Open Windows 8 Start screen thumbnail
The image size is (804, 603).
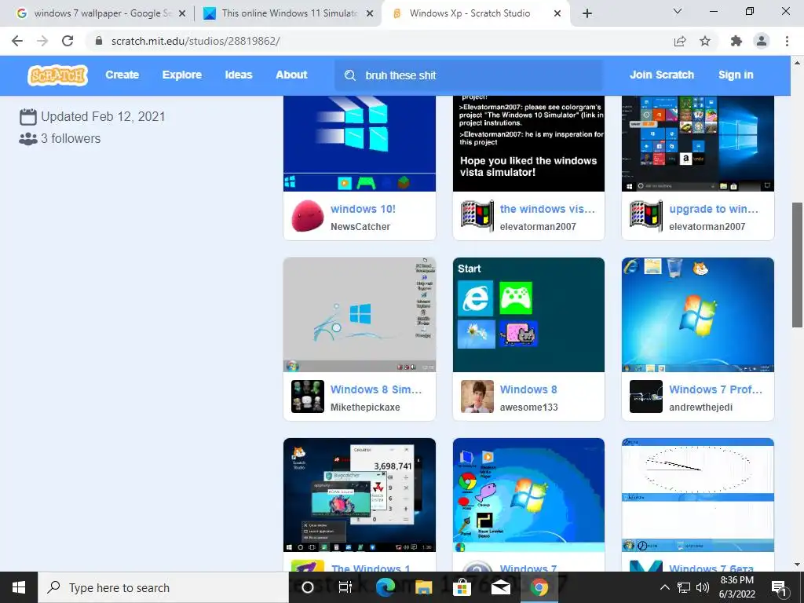(x=528, y=315)
